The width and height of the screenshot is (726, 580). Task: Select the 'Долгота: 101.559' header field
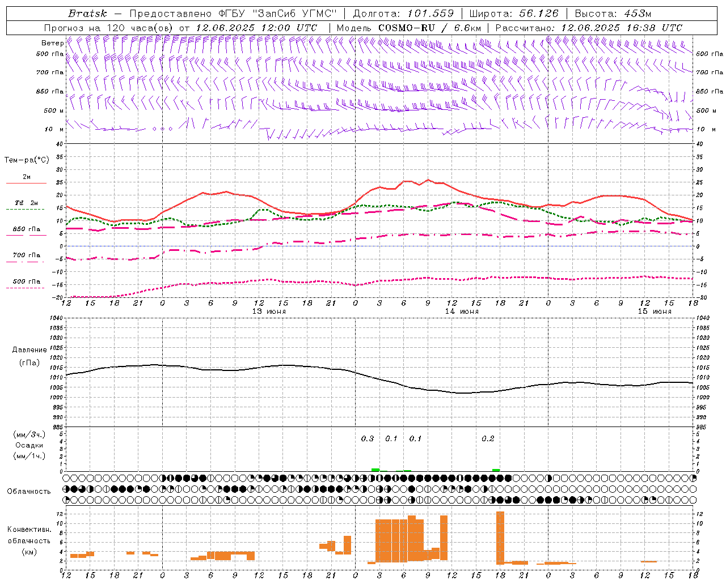403,14
